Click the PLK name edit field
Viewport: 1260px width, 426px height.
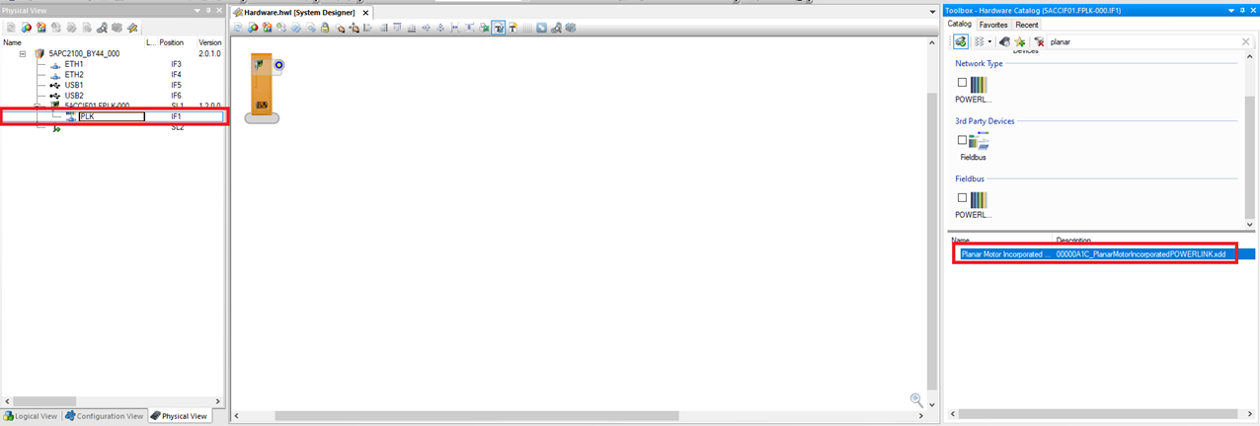[x=112, y=116]
